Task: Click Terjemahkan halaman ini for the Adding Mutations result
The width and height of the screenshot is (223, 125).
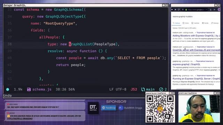Action: (x=206, y=33)
